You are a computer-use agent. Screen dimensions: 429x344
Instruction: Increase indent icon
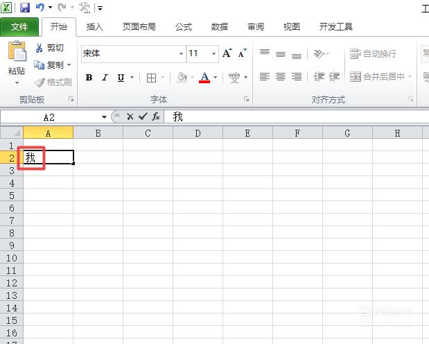[334, 77]
